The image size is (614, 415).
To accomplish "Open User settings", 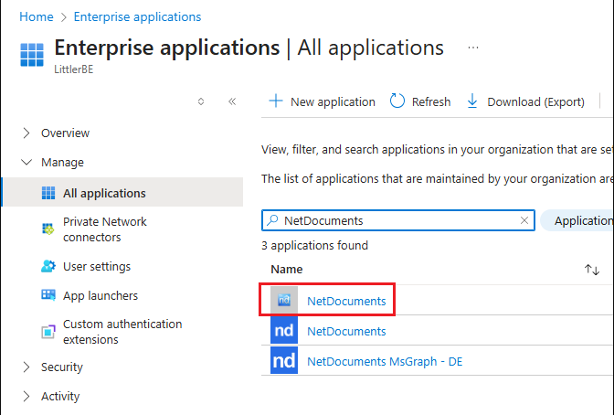I will (97, 267).
